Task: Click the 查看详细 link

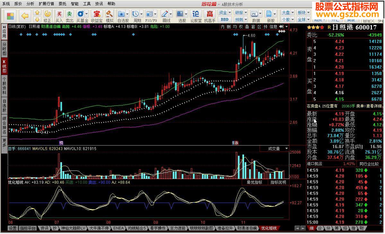Action: (374, 106)
